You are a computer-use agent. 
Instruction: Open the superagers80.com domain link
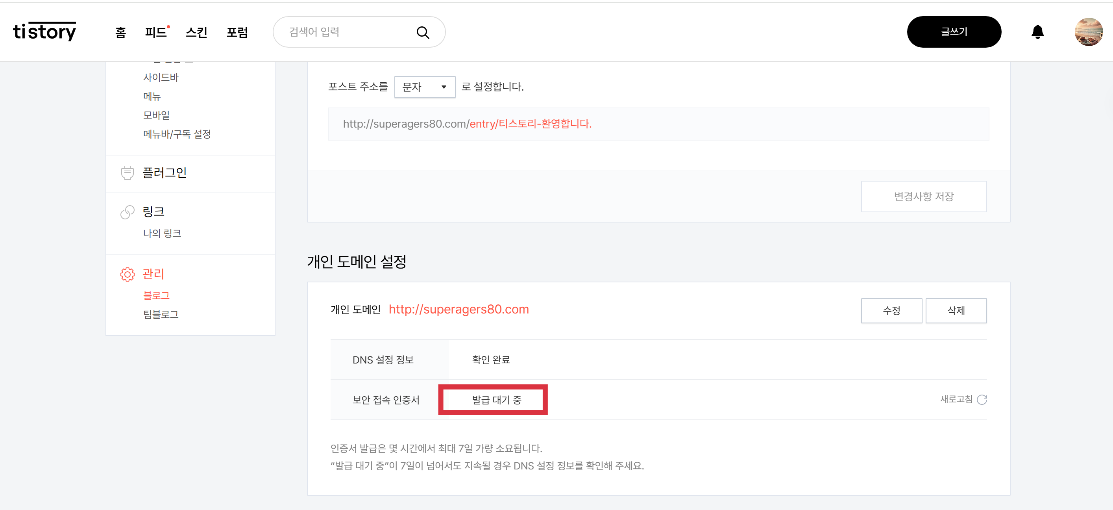tap(459, 310)
